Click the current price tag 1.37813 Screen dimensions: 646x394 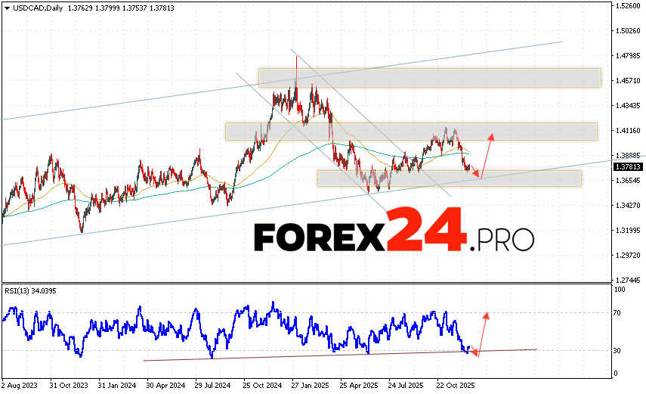(x=628, y=166)
